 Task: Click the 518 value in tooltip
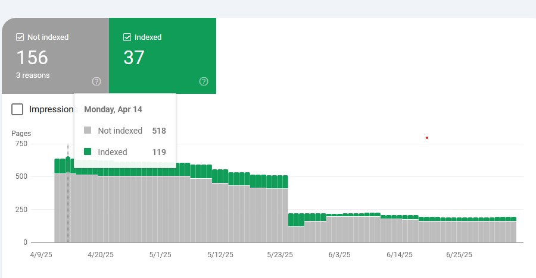159,131
